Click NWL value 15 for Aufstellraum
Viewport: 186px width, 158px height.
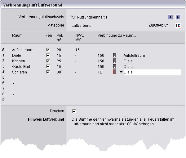[77, 50]
